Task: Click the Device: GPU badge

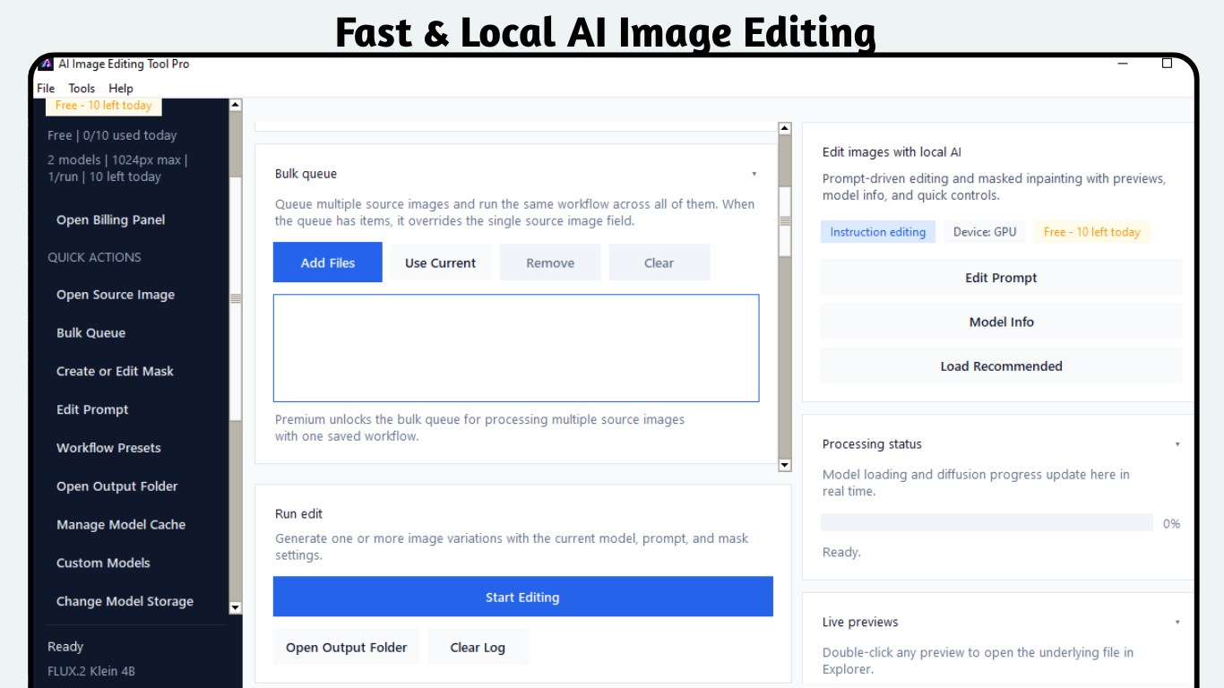Action: tap(985, 232)
